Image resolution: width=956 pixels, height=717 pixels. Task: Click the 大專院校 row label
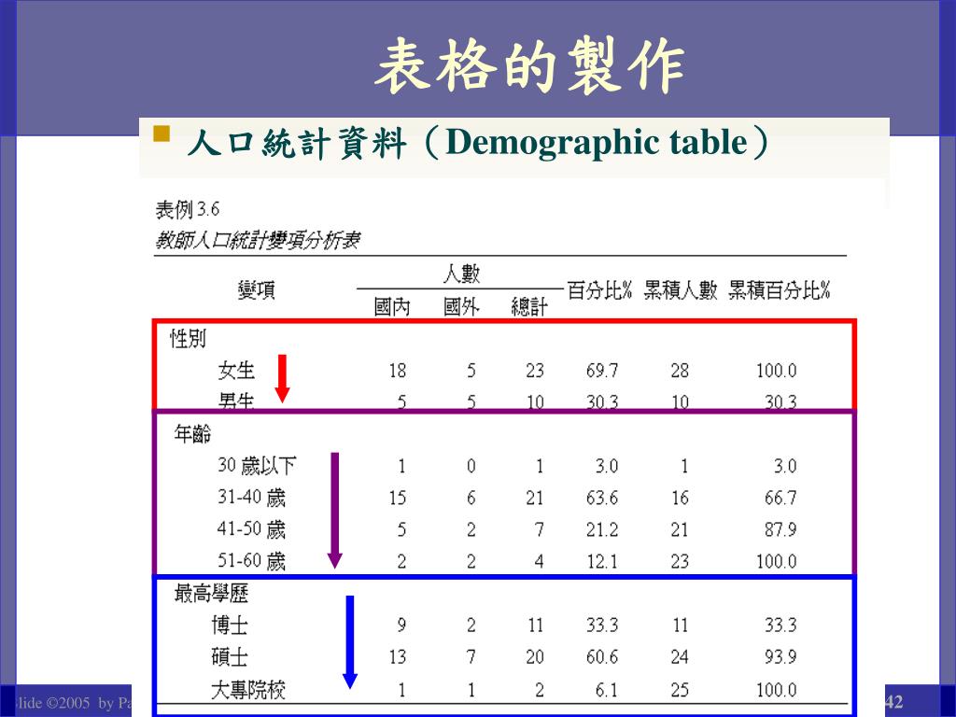tap(247, 690)
